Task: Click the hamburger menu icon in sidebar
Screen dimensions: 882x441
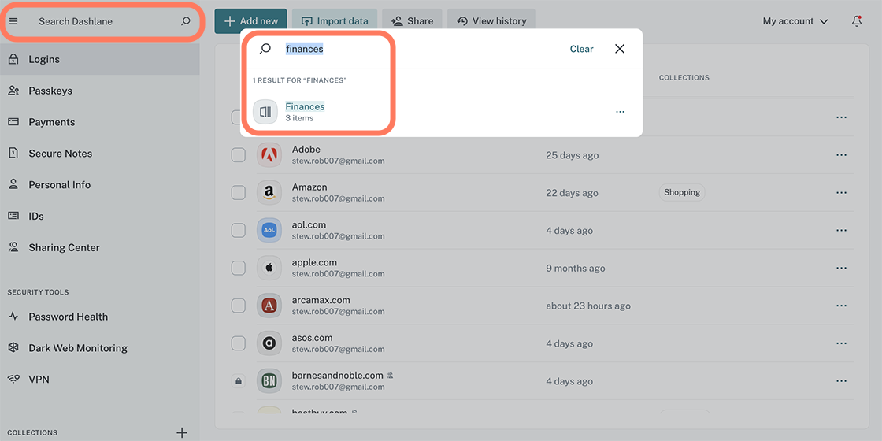Action: 13,21
